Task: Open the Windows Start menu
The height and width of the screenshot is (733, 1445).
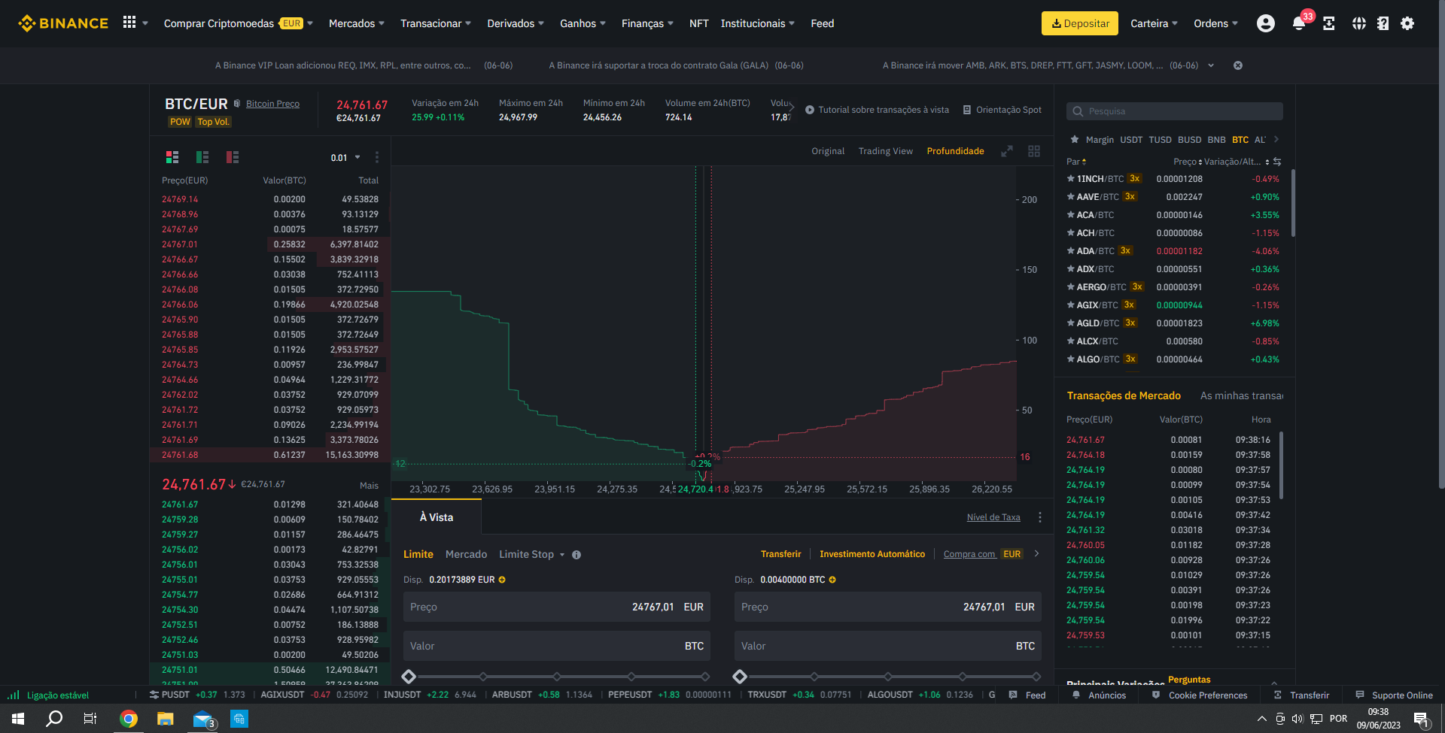Action: pos(18,719)
